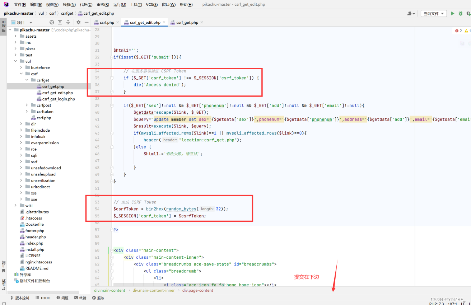The width and height of the screenshot is (471, 305).
Task: Click the vul breadcrumb in navigation bar
Action: (x=41, y=13)
